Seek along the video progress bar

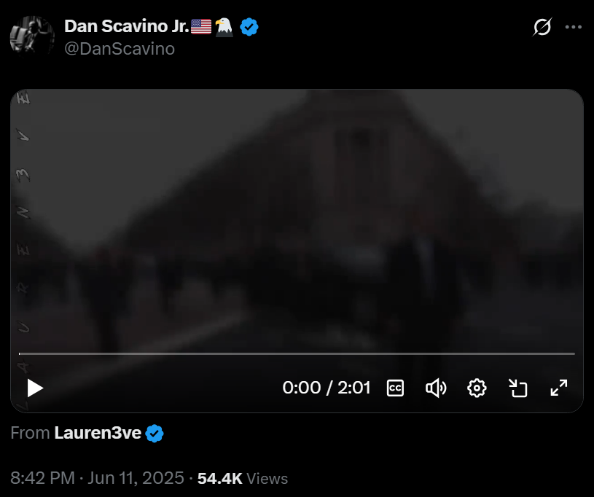(x=297, y=354)
